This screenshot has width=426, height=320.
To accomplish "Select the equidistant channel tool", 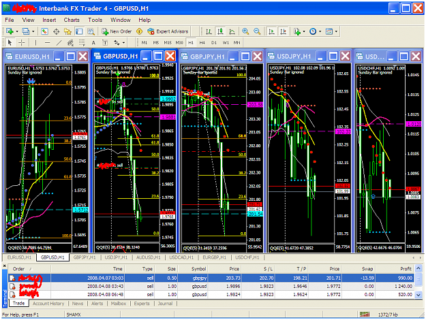I will point(70,43).
